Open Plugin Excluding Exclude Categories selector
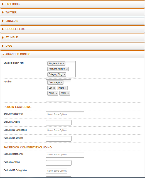The image size is (145, 178). pos(65,114)
